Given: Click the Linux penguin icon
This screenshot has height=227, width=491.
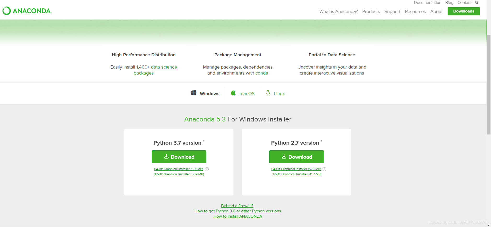Looking at the screenshot, I should 268,93.
